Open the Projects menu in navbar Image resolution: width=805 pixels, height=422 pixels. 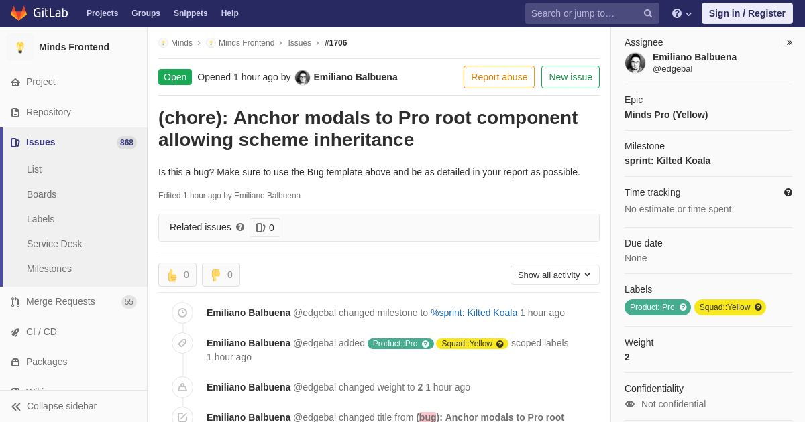coord(102,13)
